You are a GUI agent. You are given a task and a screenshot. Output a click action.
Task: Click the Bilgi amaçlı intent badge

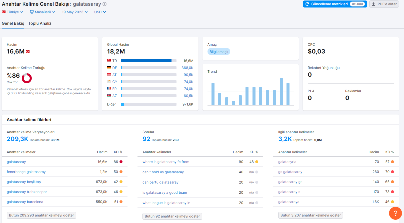pyautogui.click(x=219, y=52)
